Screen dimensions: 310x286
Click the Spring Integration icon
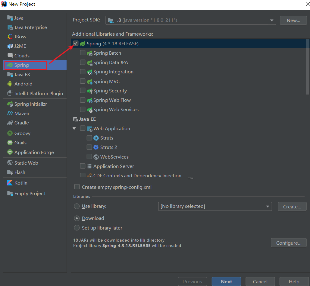(x=89, y=72)
